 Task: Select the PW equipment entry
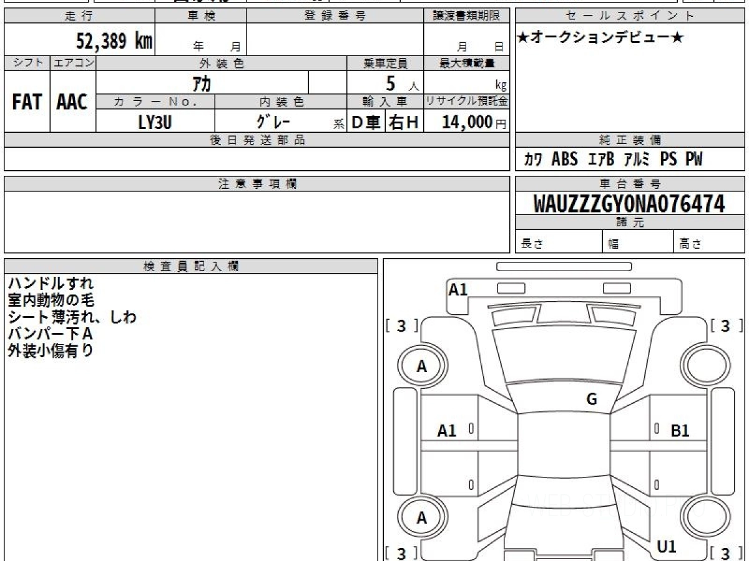click(694, 160)
